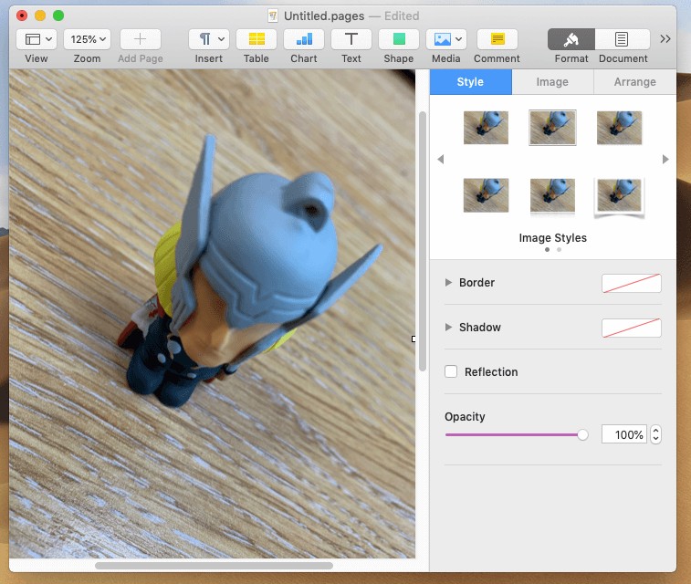The height and width of the screenshot is (584, 691).
Task: Apply the bottom-left image style thumbnail
Action: point(487,195)
